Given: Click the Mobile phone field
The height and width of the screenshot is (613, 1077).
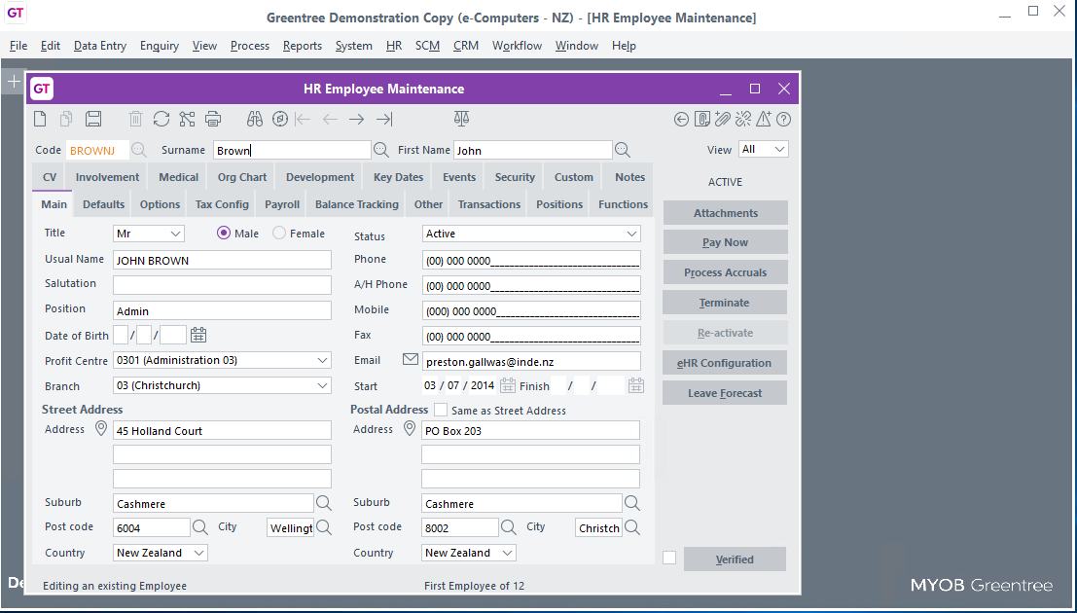Looking at the screenshot, I should point(531,310).
